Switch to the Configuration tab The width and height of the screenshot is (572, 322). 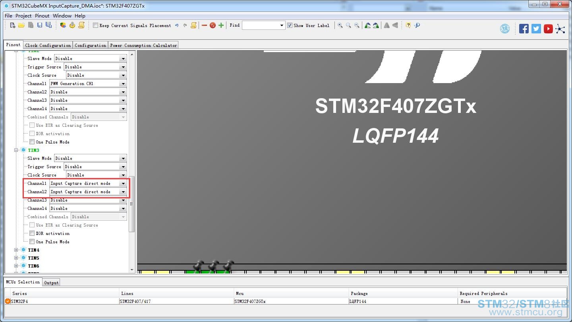[x=91, y=45]
